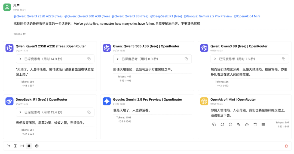Copy the DeepSeek R1 thinking content

89,112
